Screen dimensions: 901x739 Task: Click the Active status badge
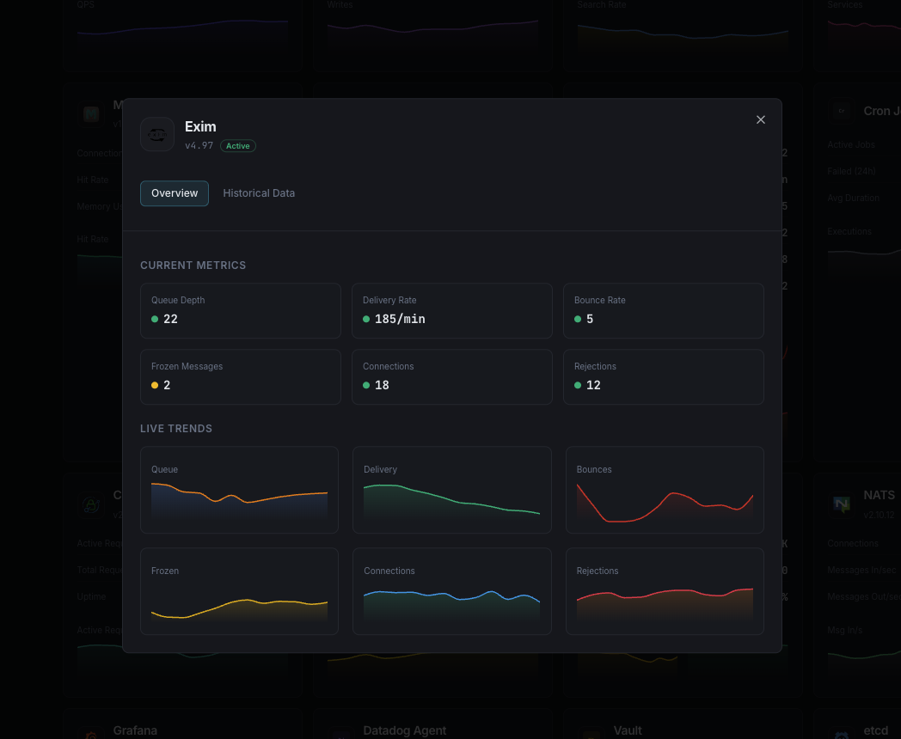tap(238, 146)
